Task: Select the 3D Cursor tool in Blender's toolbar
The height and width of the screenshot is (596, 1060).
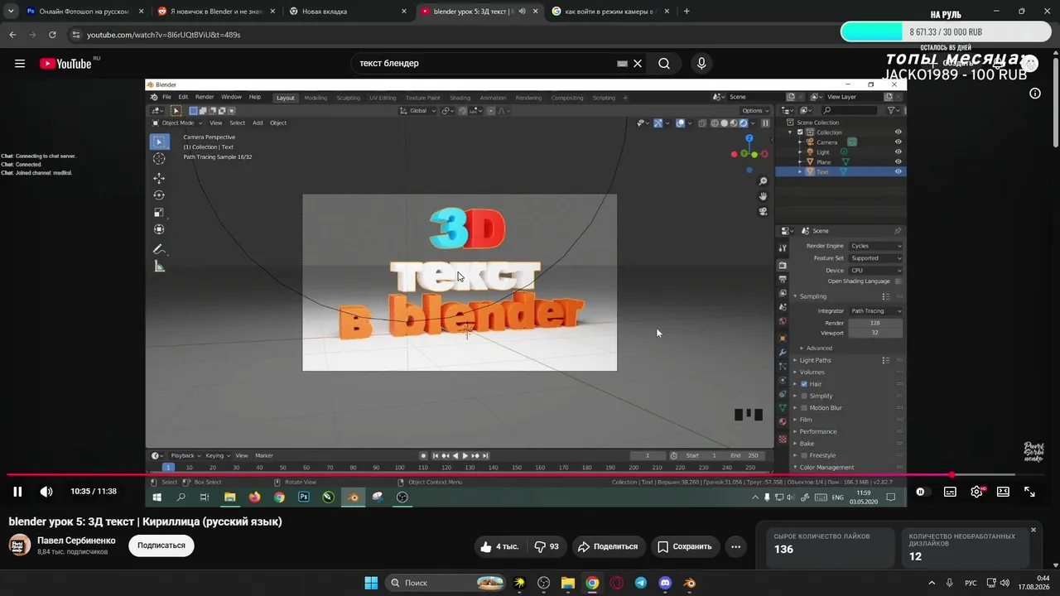Action: pyautogui.click(x=159, y=158)
